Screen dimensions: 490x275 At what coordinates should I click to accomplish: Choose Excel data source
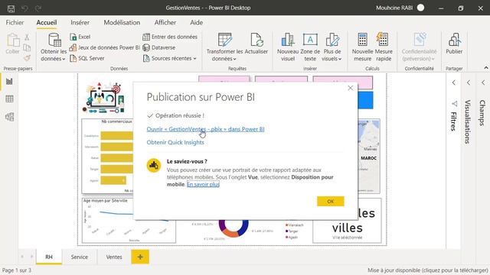coord(80,37)
